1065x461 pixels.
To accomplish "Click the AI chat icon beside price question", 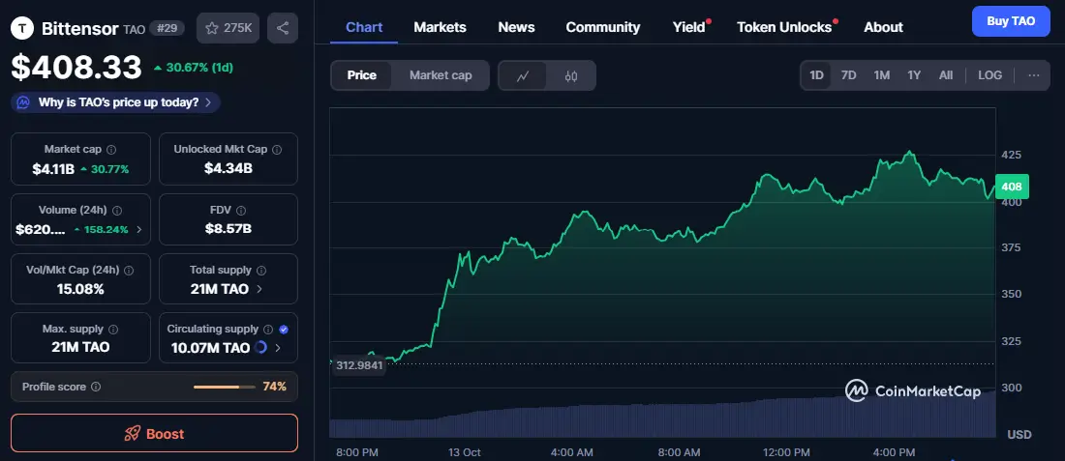I will click(x=24, y=103).
